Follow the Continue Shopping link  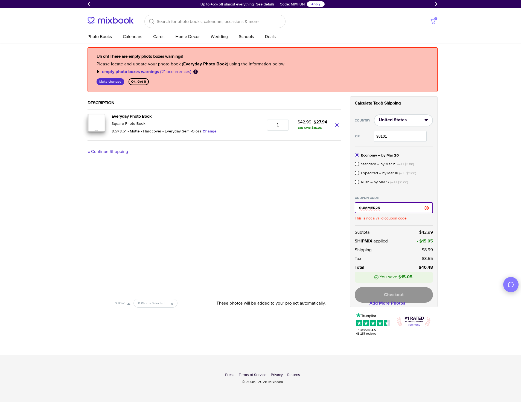[108, 152]
